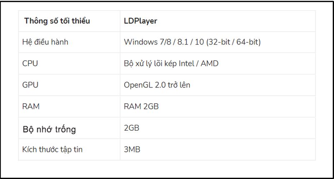Click the '2GB' free storage value
This screenshot has height=179, width=334.
click(132, 128)
